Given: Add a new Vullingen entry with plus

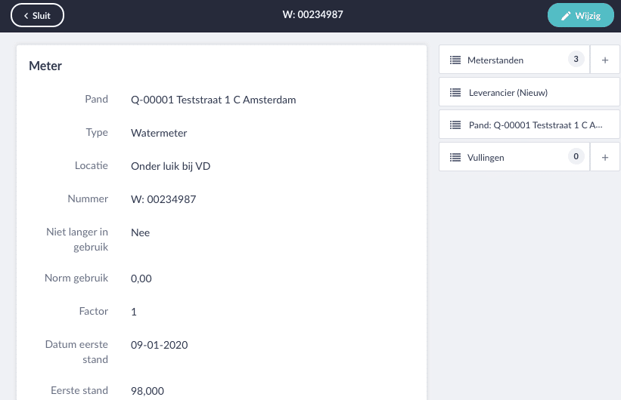Looking at the screenshot, I should tap(605, 157).
